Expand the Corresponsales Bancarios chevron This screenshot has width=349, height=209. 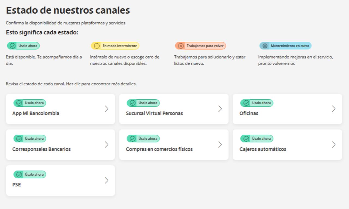pos(107,145)
